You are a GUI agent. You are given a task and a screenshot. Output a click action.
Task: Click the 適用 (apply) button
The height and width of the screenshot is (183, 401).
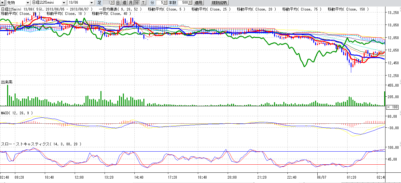coord(198,3)
